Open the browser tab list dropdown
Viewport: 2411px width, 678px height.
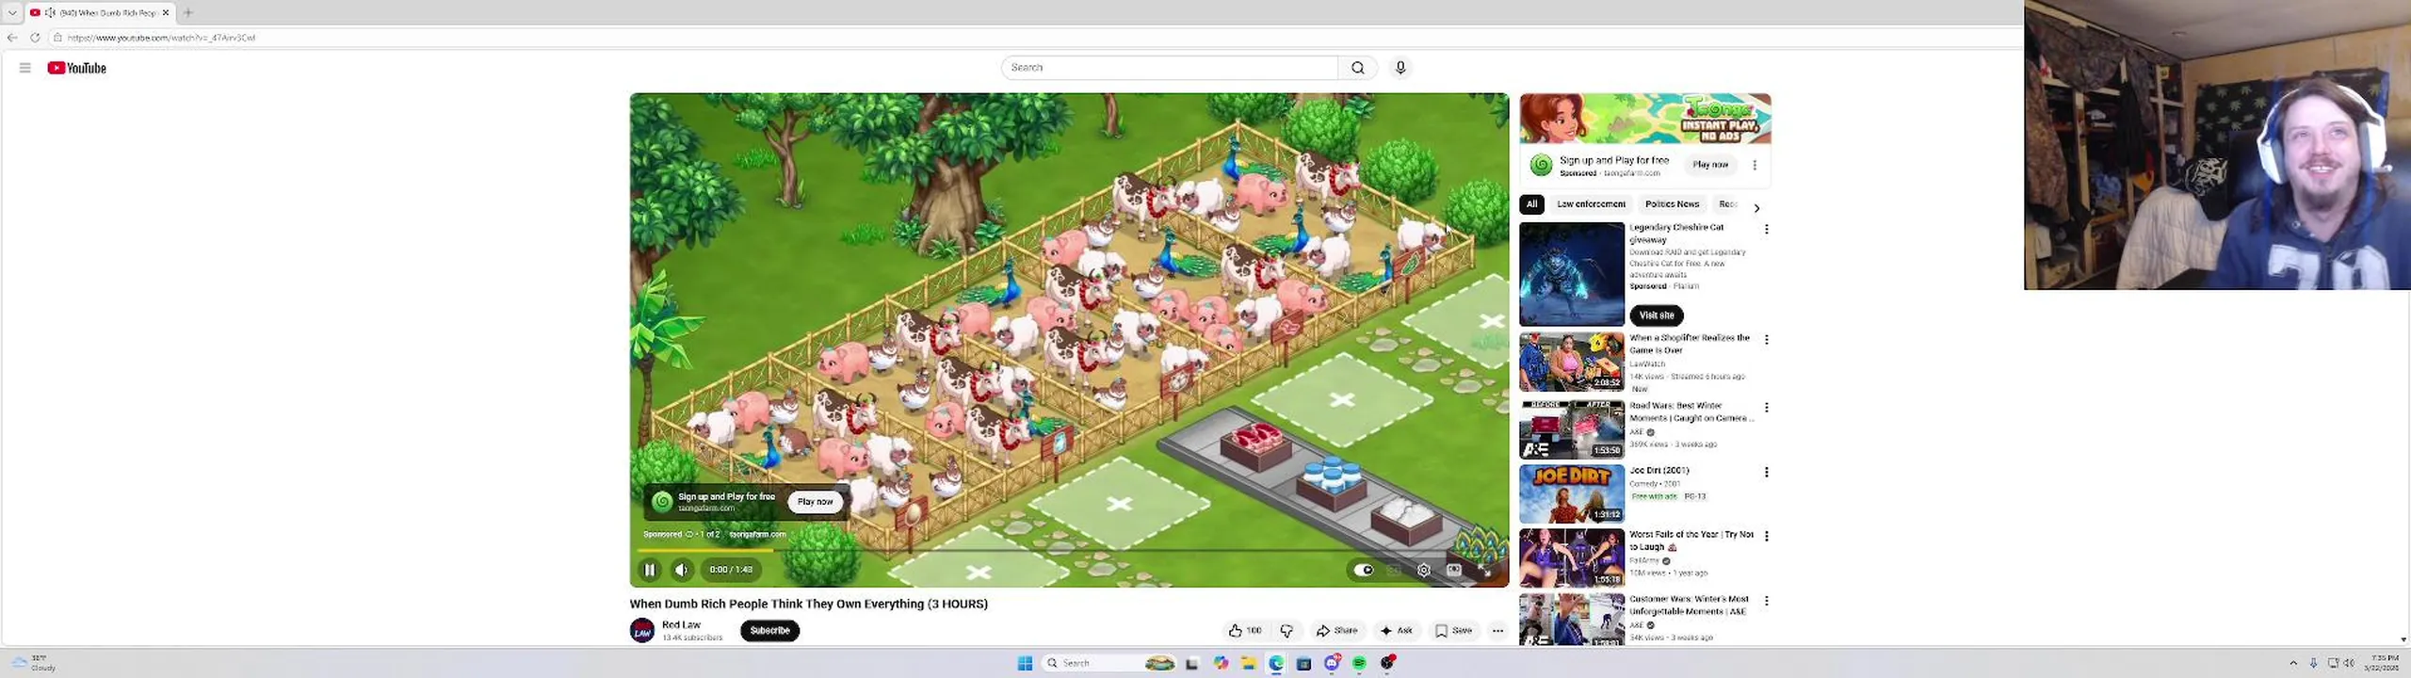tap(12, 12)
